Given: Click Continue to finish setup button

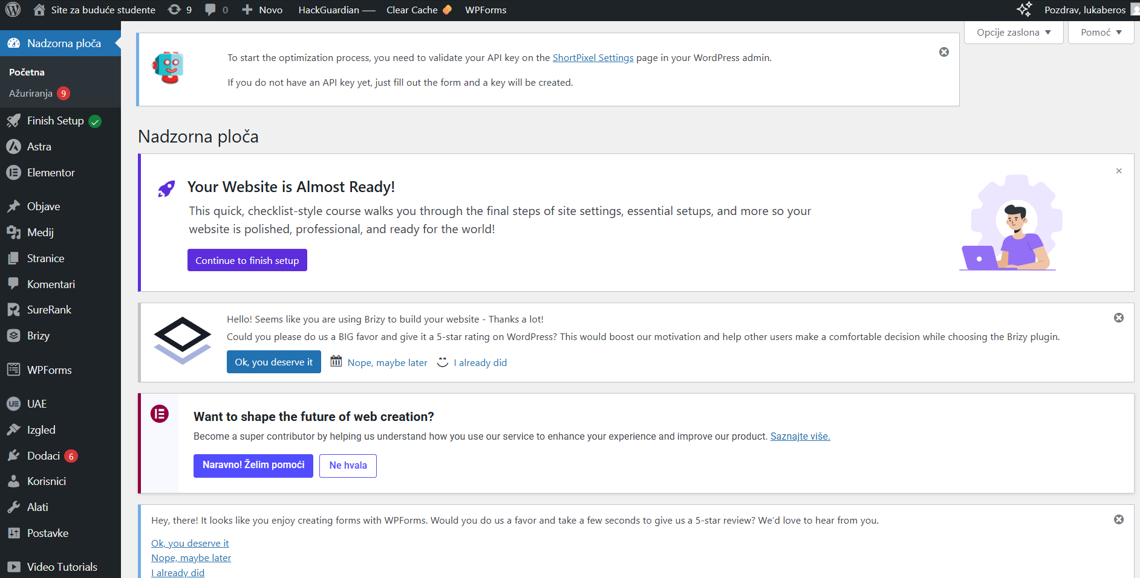Looking at the screenshot, I should pos(247,260).
